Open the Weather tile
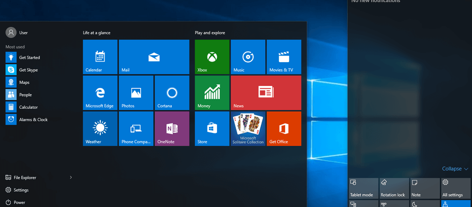 tap(100, 129)
